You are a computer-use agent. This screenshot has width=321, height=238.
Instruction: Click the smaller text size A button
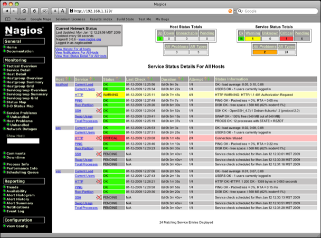[55, 11]
